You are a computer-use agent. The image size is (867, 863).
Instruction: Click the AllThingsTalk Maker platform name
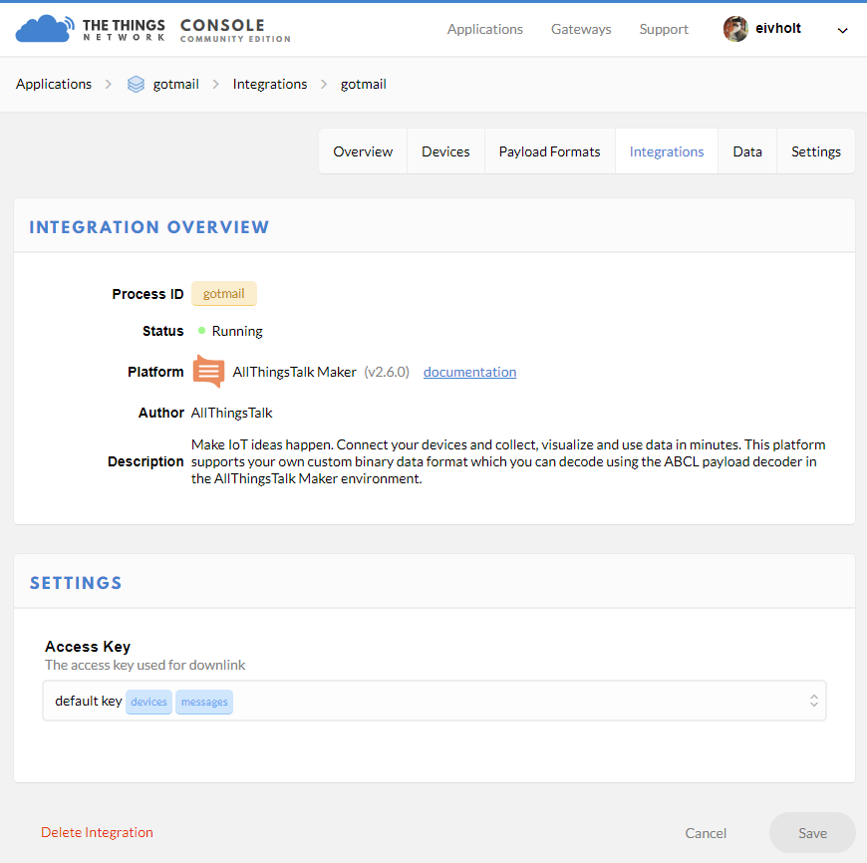point(294,372)
